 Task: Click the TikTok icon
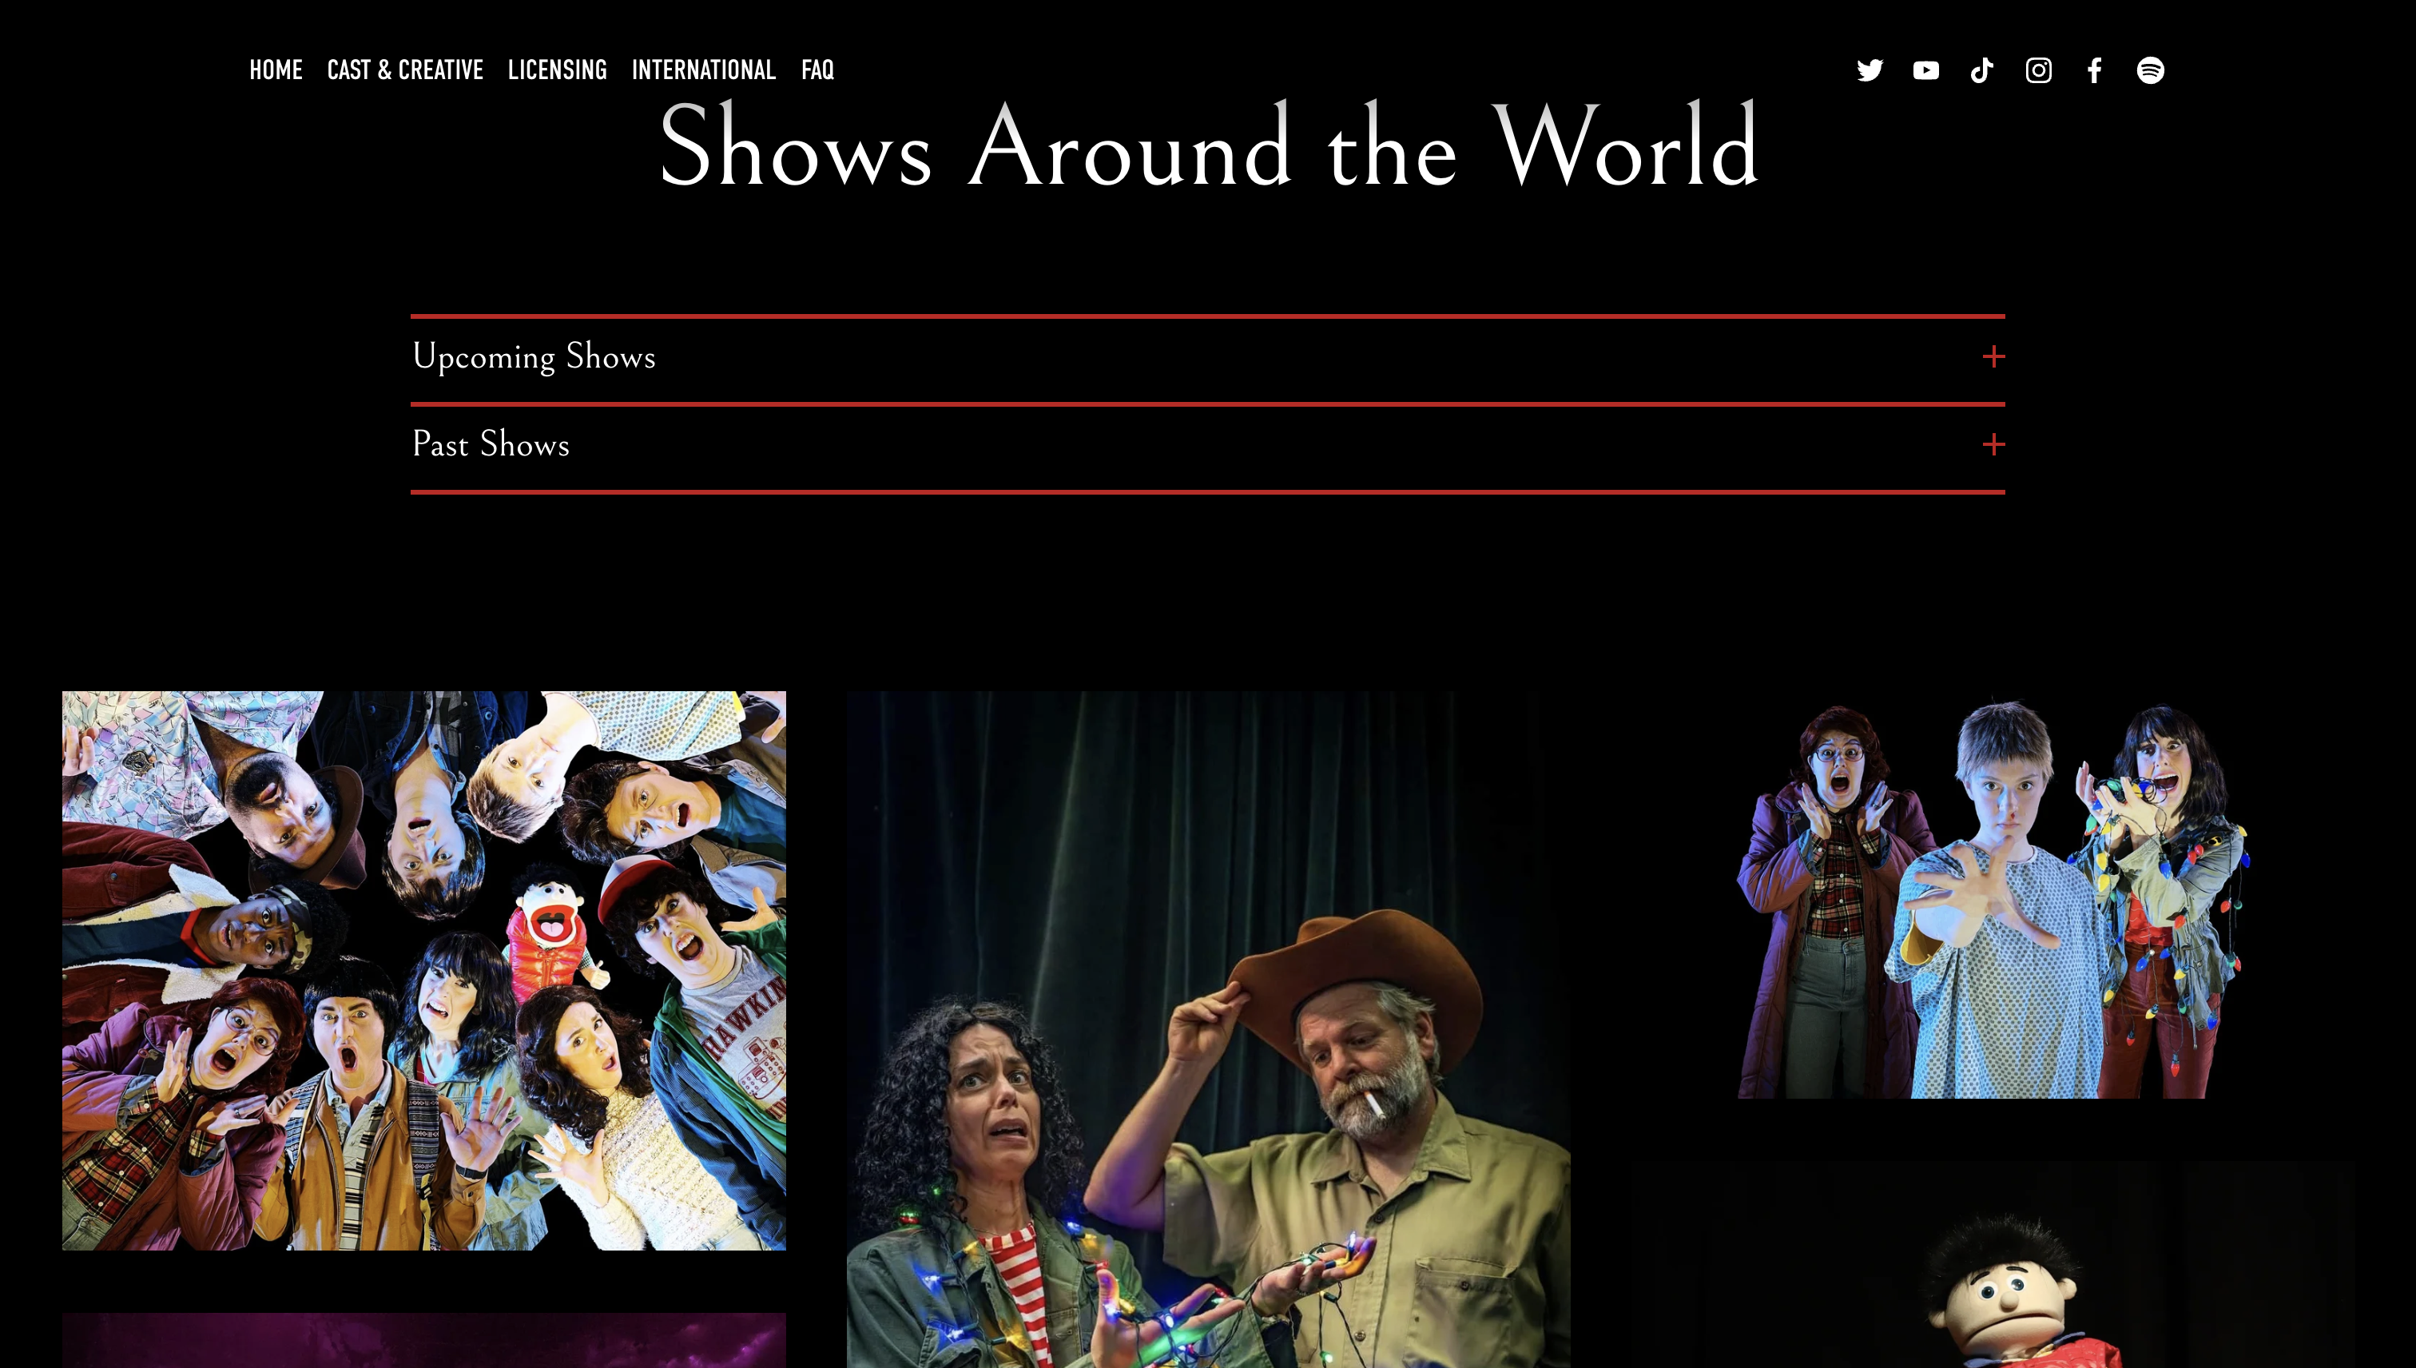(x=1981, y=70)
